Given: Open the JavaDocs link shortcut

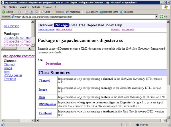Looking at the screenshot, I should click(127, 12).
